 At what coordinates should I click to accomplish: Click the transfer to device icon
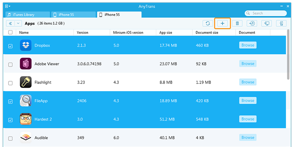(281, 24)
